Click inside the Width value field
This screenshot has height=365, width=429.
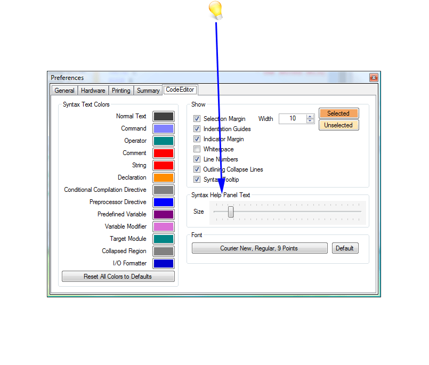tap(293, 118)
